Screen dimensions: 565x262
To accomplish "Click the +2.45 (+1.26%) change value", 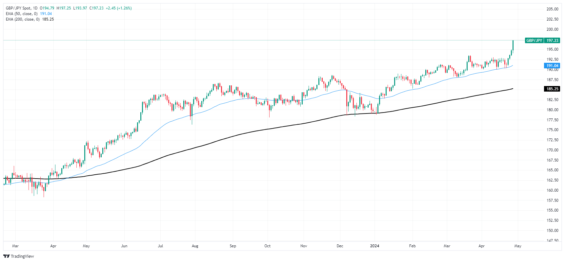I will 119,8.
